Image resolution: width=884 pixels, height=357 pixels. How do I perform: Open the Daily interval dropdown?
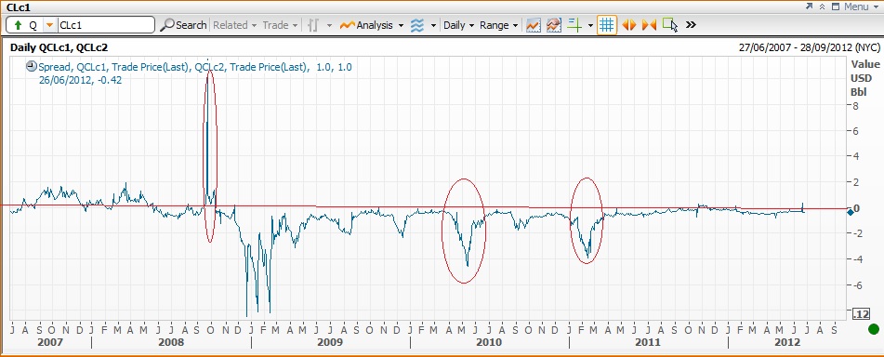458,25
